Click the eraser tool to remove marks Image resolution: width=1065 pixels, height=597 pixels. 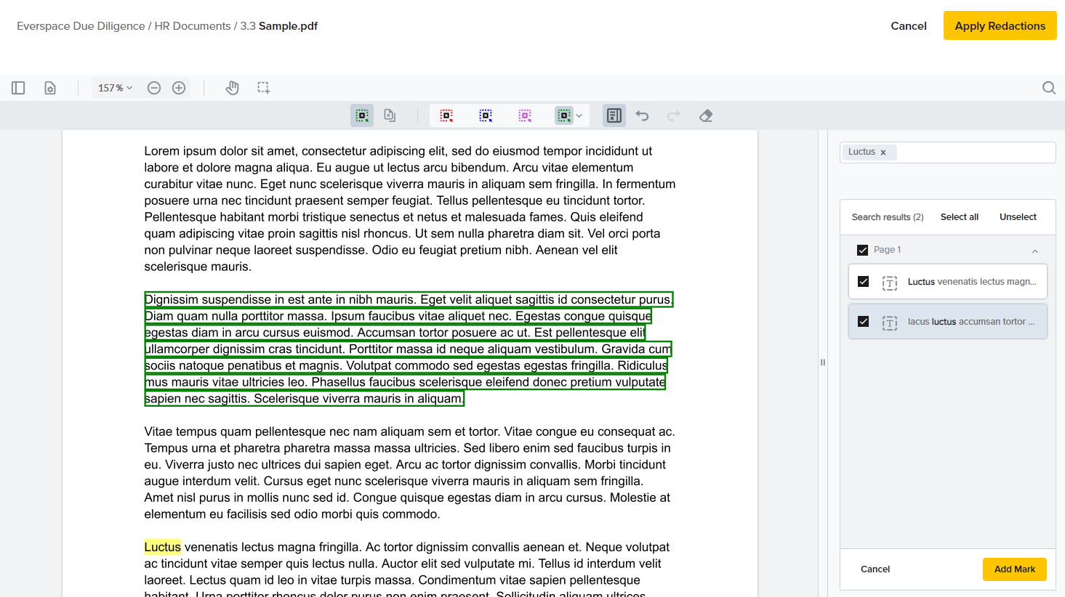[705, 115]
